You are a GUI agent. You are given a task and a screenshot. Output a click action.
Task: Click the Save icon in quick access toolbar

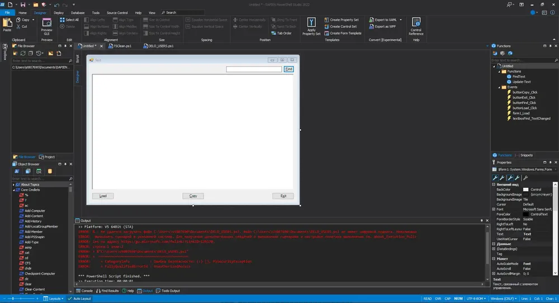pos(23,4)
